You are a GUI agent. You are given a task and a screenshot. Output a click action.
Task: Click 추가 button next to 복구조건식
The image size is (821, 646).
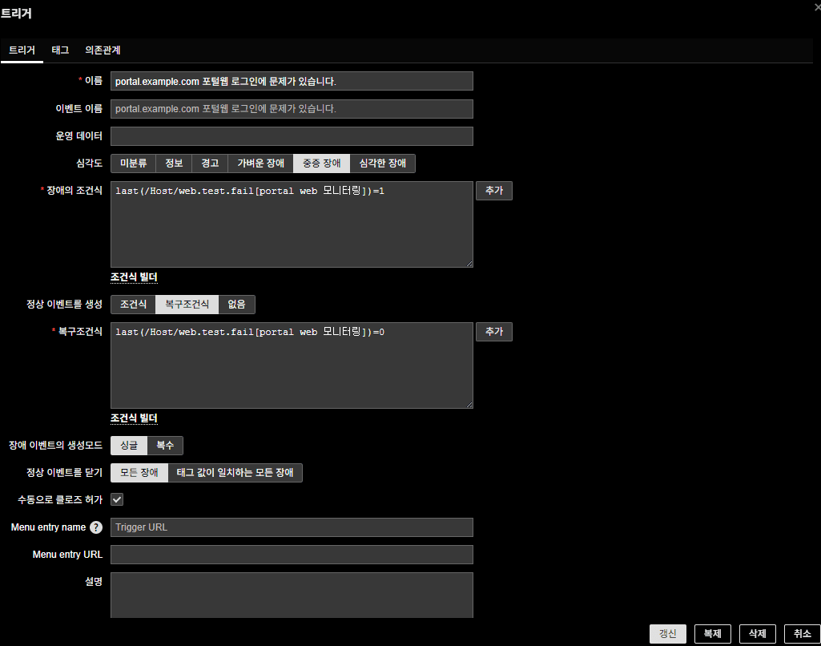[493, 332]
